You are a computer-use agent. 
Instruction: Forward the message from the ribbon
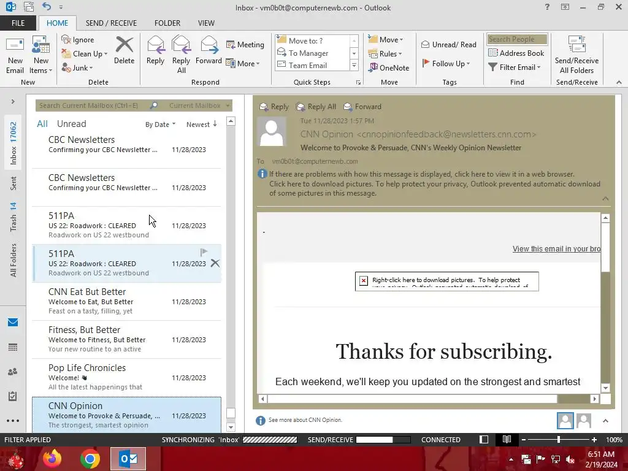(209, 51)
